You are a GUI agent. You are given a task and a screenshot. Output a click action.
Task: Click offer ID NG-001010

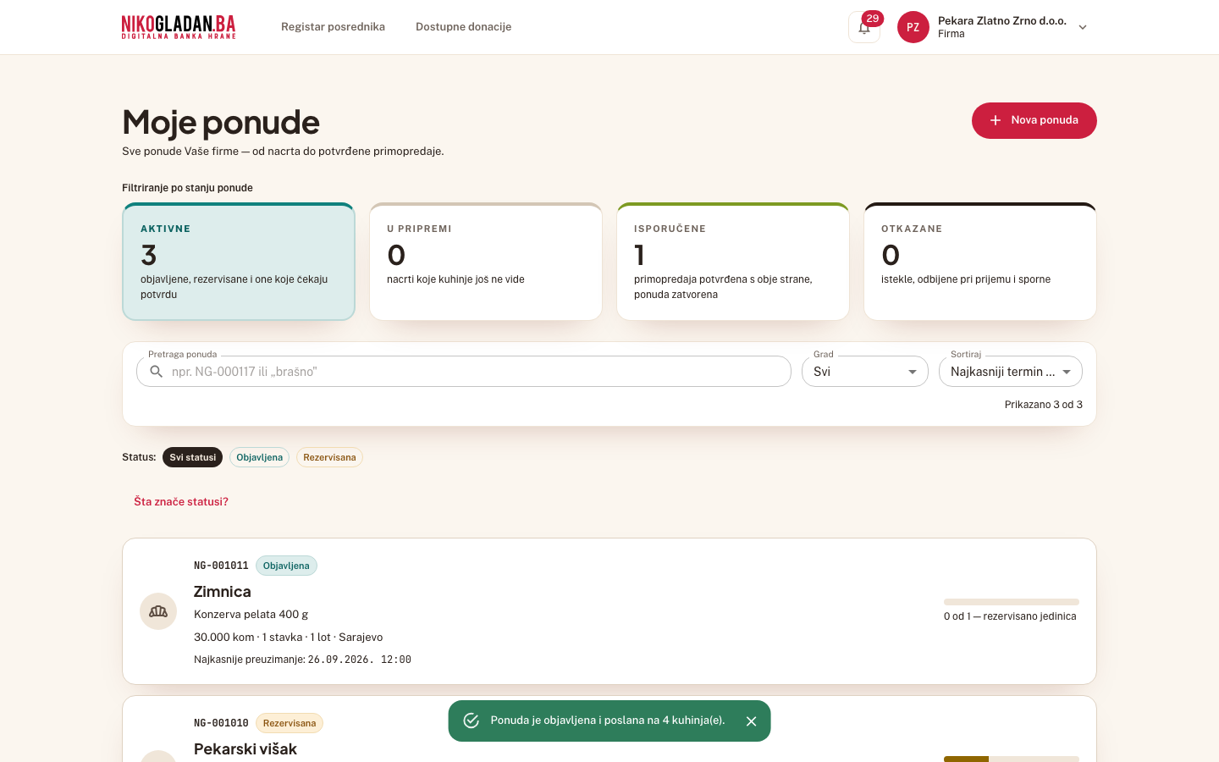[221, 723]
